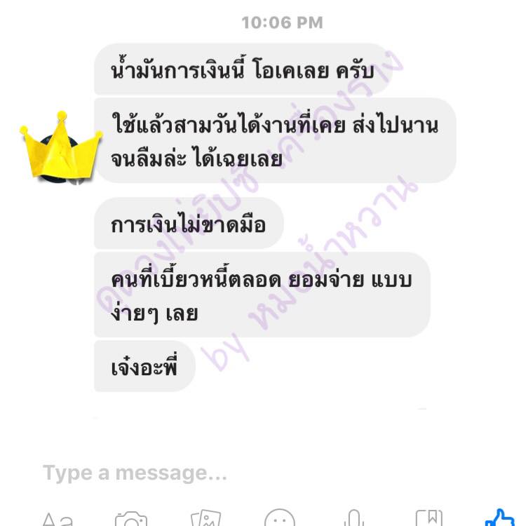Image resolution: width=526 pixels, height=526 pixels.
Task: Open the emoji smiley picker
Action: (280, 518)
